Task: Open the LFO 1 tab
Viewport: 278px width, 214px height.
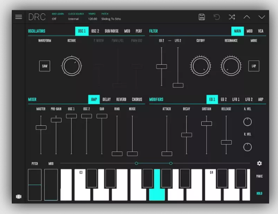Action: [236, 99]
